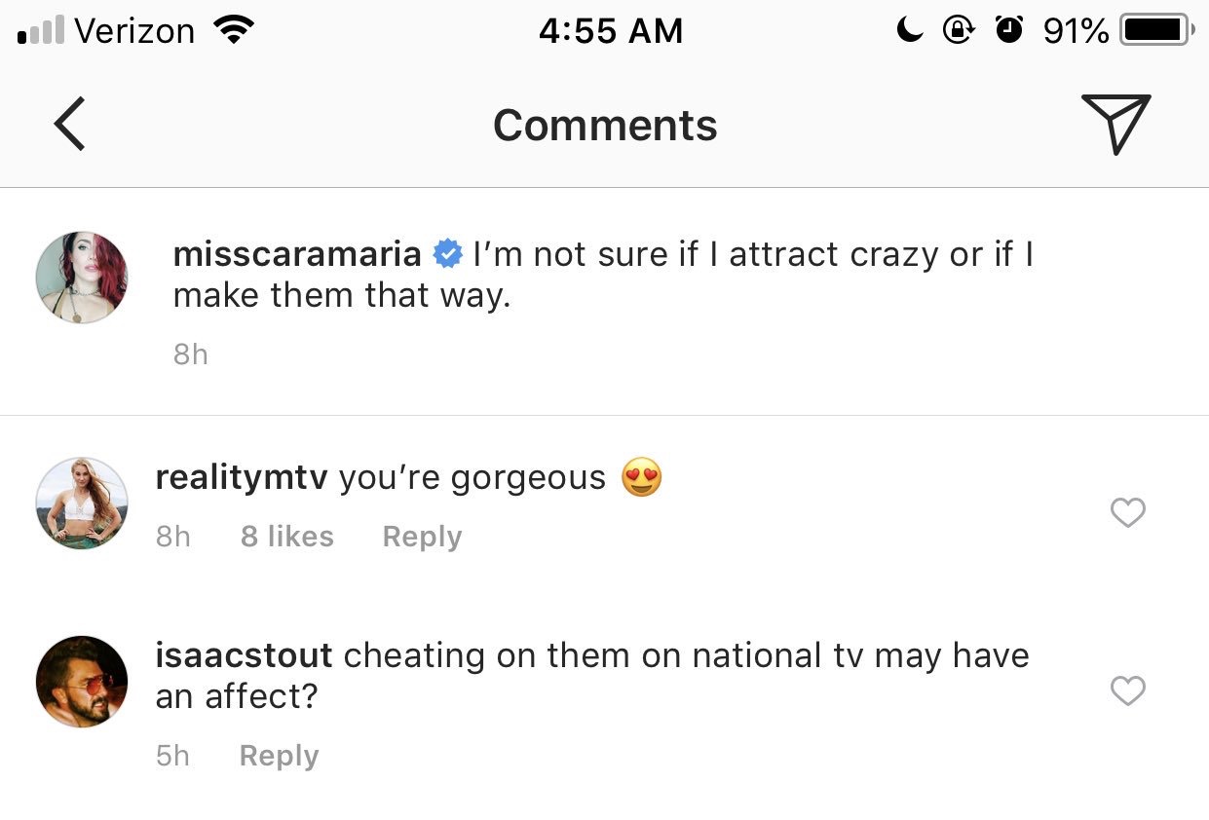View the 8 likes list
The width and height of the screenshot is (1209, 820).
point(287,537)
